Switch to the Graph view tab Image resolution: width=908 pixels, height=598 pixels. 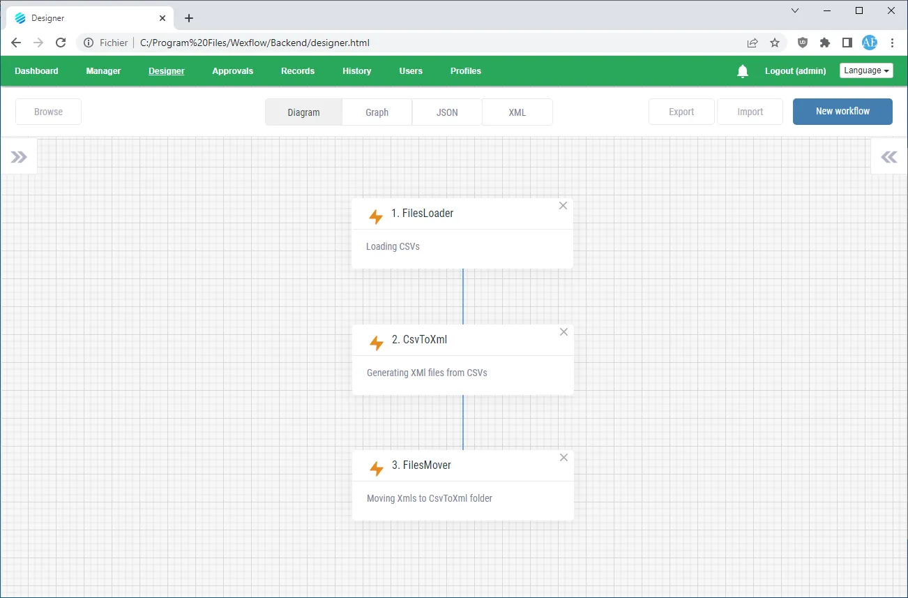(377, 112)
